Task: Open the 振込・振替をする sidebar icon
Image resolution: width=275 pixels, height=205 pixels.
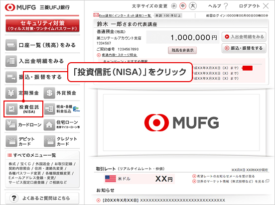Action: coord(11,77)
